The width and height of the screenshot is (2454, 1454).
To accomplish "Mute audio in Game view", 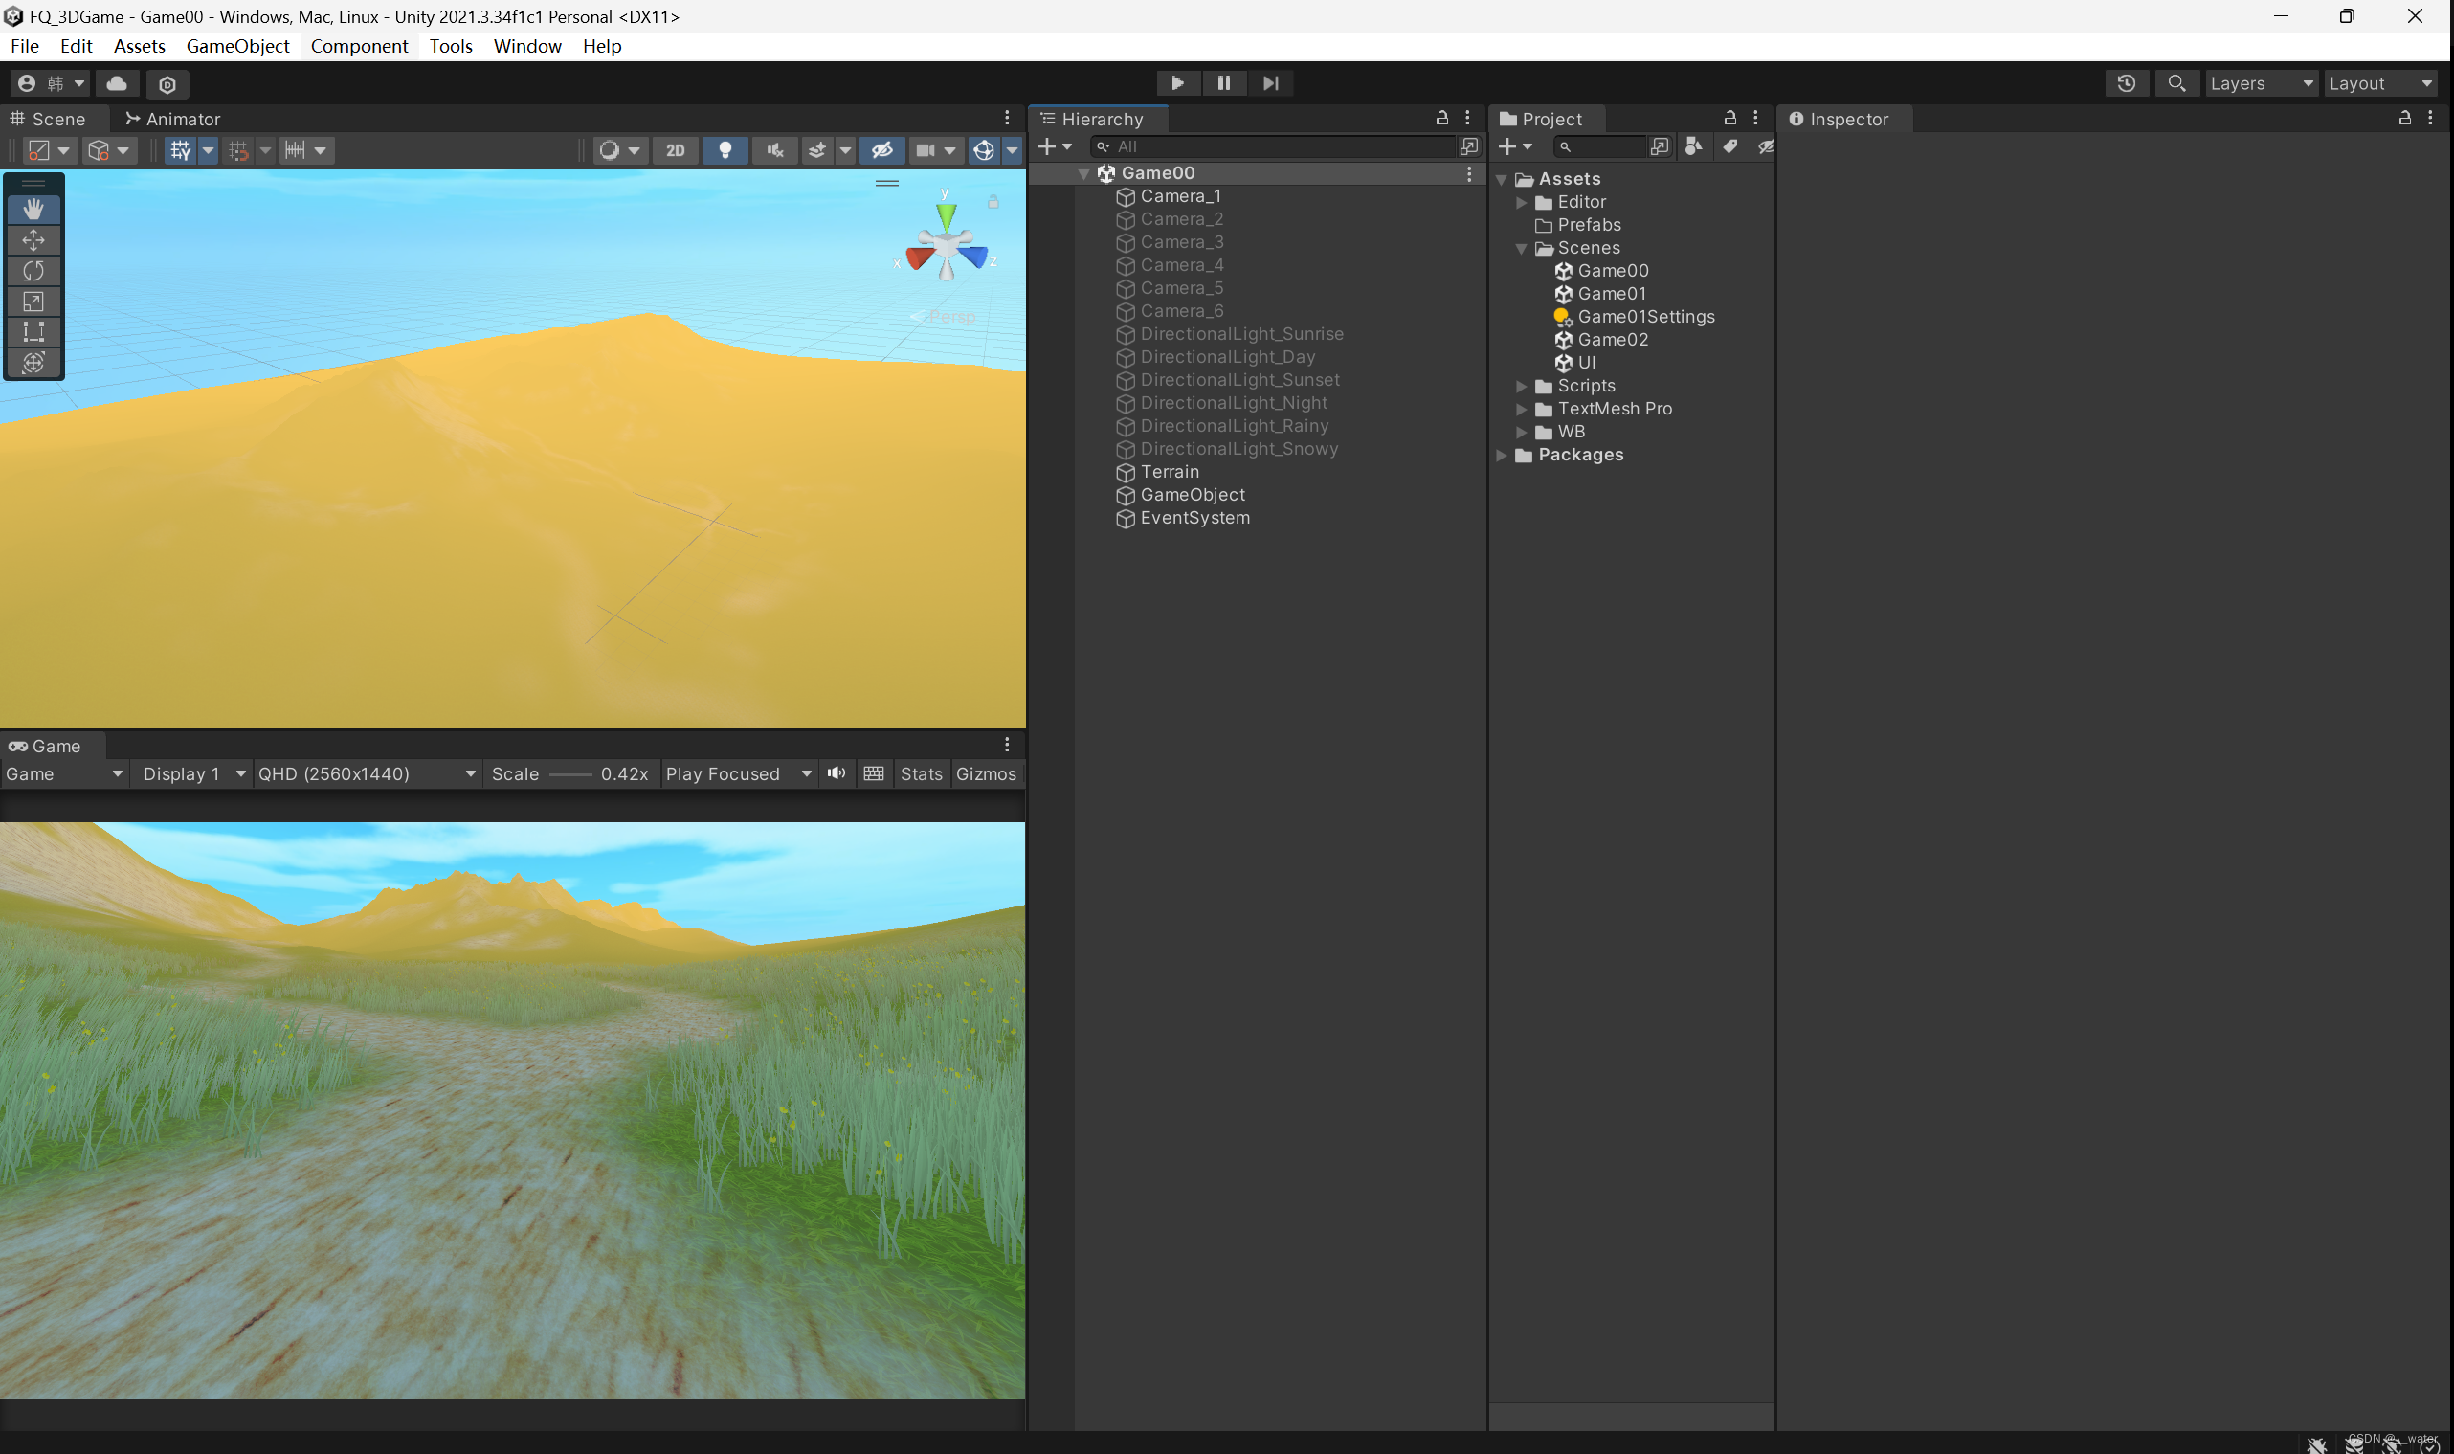I will coord(836,773).
